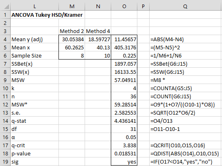Select row 2 header
Viewport: 222px width, 166px height.
coord(5,23)
